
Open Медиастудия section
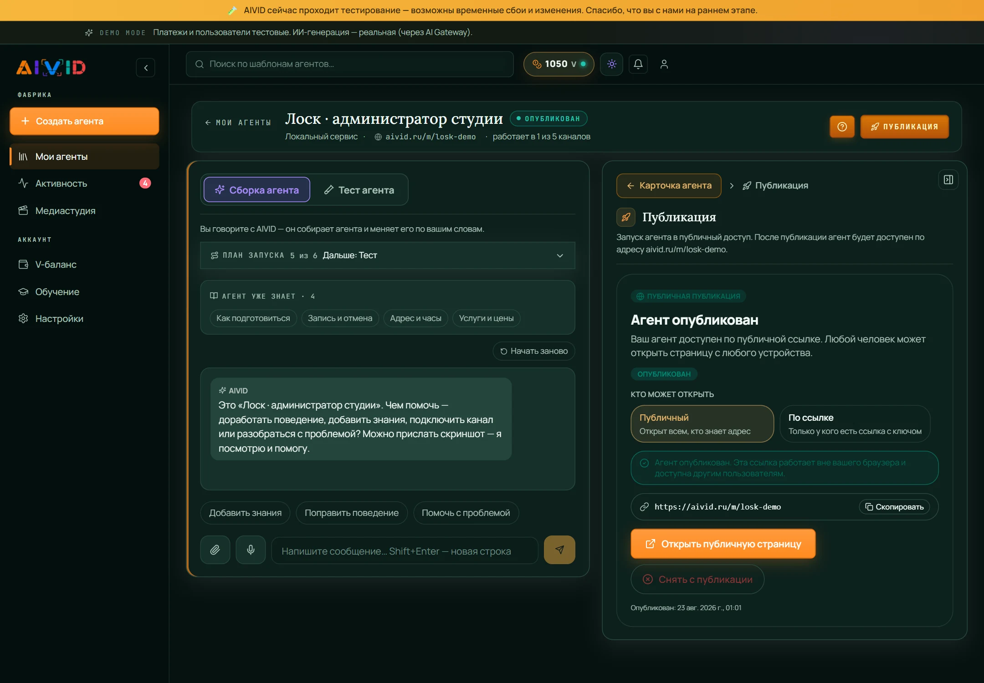tap(84, 211)
